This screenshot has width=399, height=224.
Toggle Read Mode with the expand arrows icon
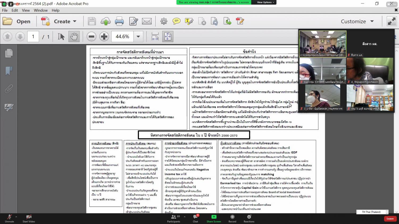pos(392,21)
